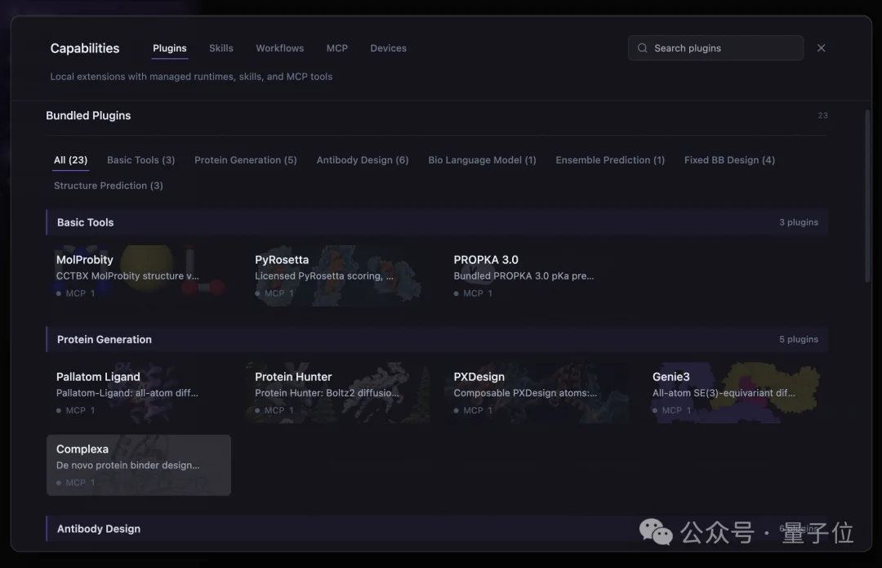The width and height of the screenshot is (882, 568).
Task: Open the MCP tab
Action: (x=337, y=48)
